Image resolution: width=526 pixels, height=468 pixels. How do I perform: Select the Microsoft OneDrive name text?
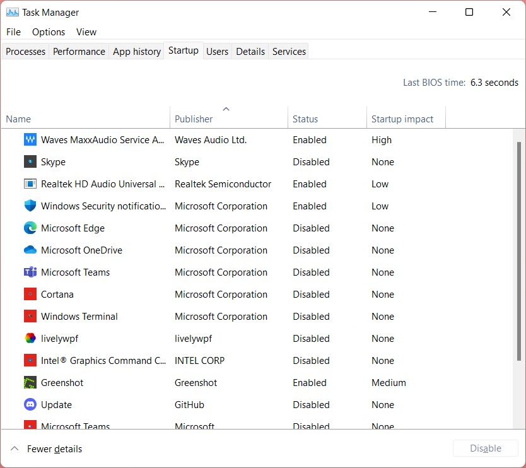point(81,250)
